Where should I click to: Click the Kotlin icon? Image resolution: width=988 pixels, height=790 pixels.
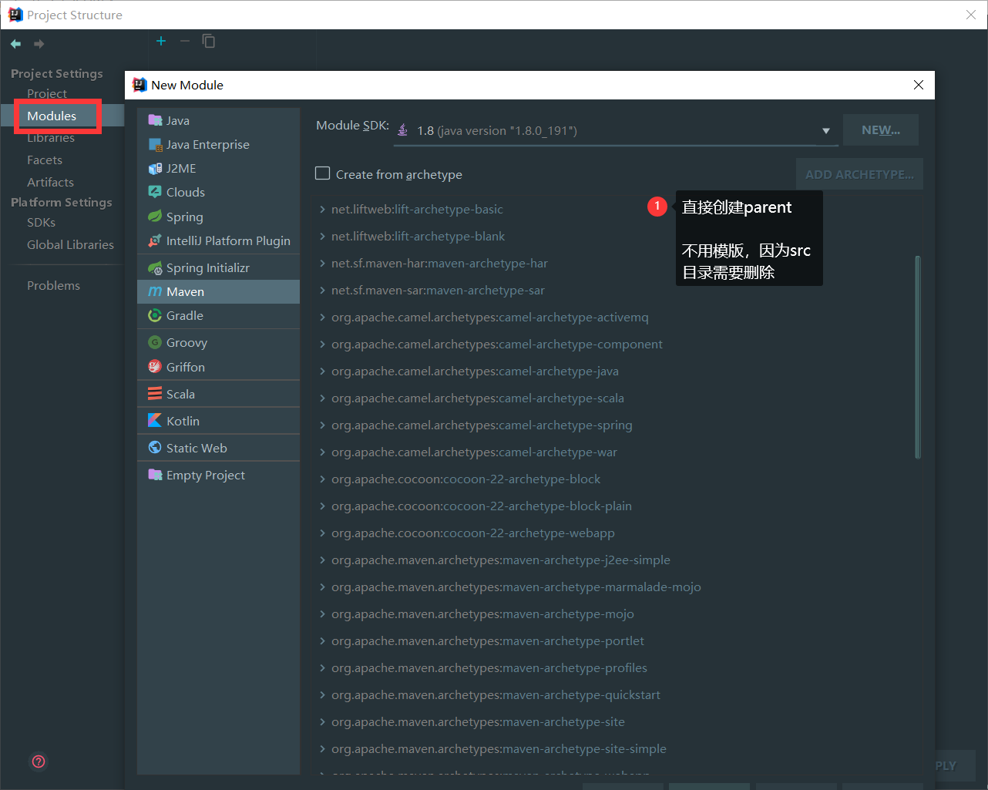pos(155,421)
